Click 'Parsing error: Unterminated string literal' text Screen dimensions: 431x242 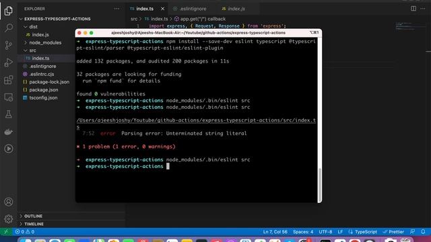click(184, 134)
